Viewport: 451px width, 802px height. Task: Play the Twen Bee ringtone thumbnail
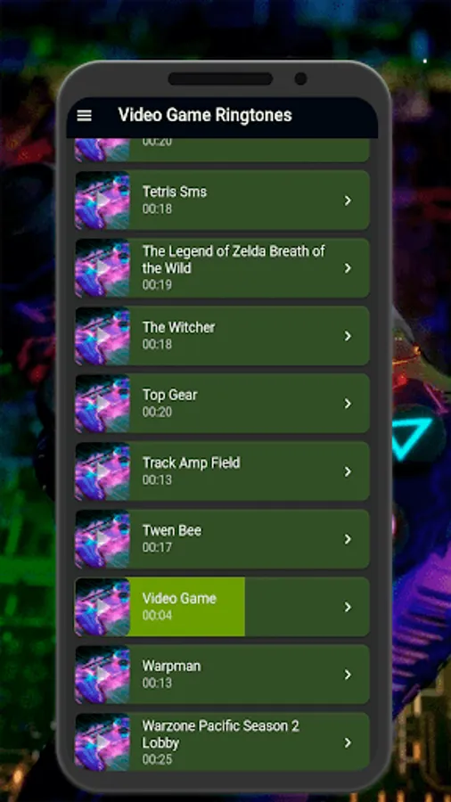(x=102, y=539)
